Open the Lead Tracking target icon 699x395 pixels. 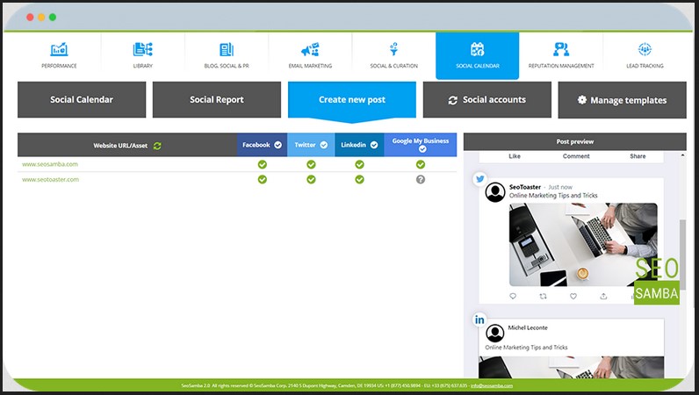[645, 49]
